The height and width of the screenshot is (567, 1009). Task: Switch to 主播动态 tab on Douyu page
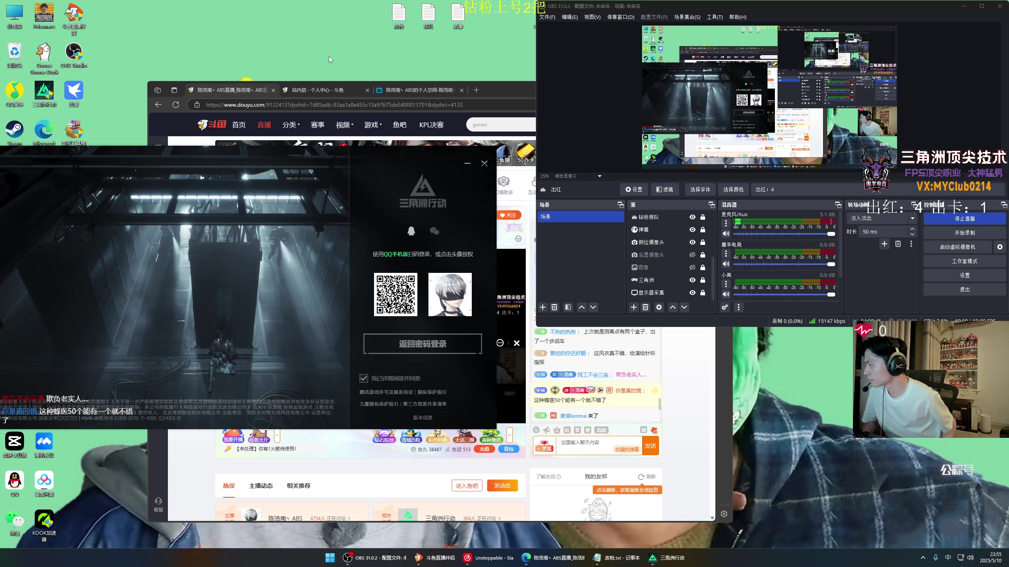(x=261, y=485)
